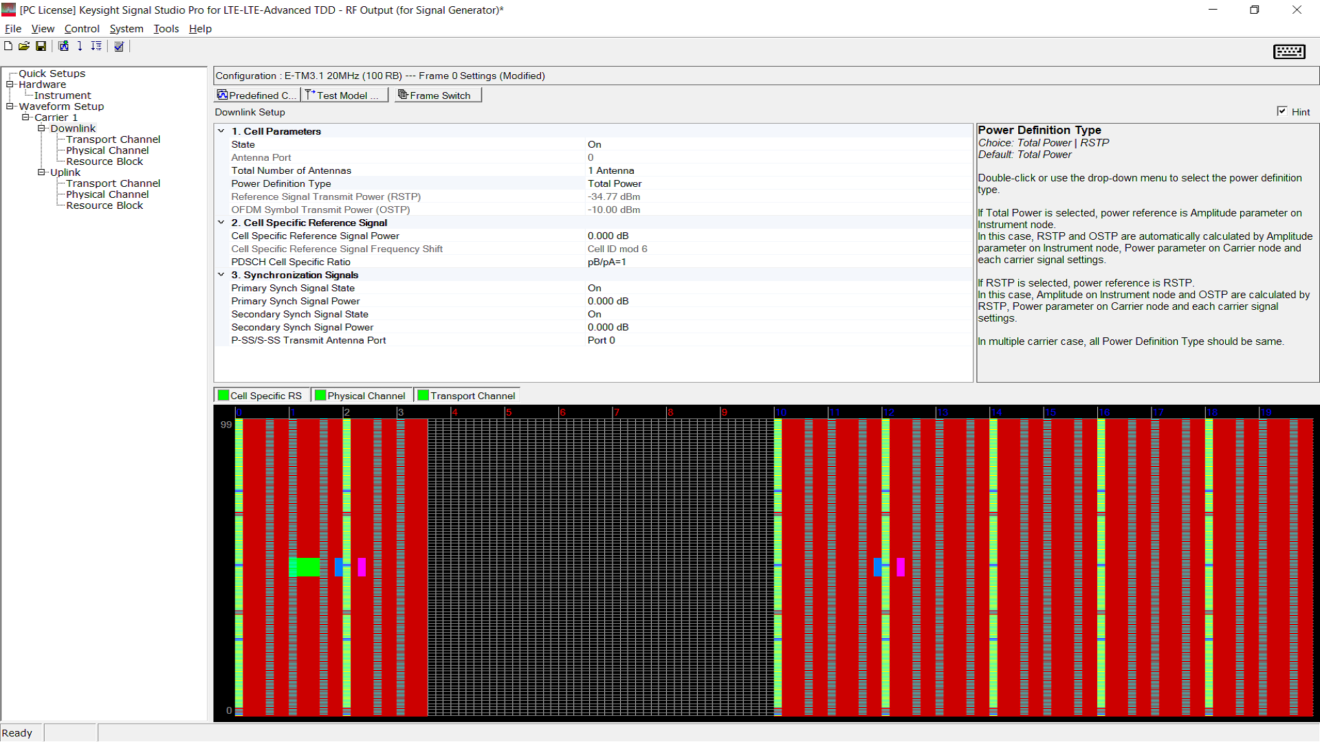
Task: Click the generate and download waveform icon
Action: click(x=63, y=46)
